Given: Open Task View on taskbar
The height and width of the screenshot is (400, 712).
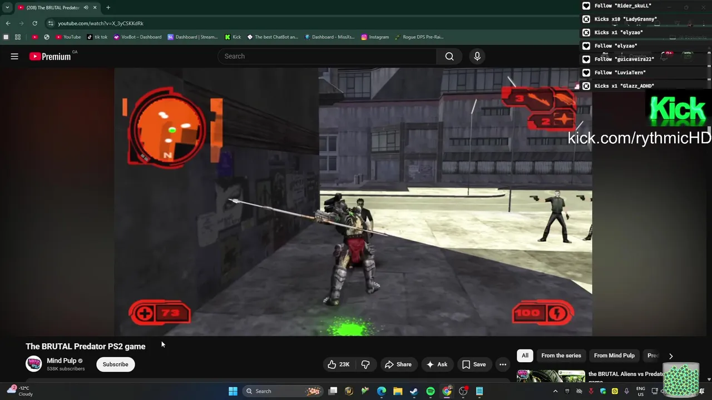Looking at the screenshot, I should click(333, 391).
